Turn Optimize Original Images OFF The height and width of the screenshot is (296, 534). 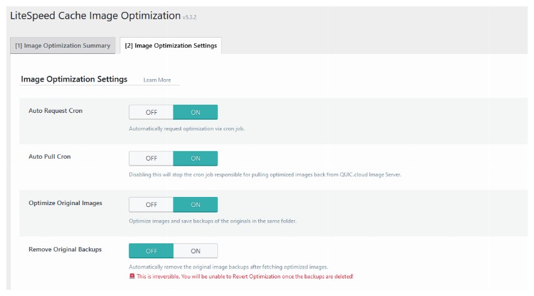[151, 204]
